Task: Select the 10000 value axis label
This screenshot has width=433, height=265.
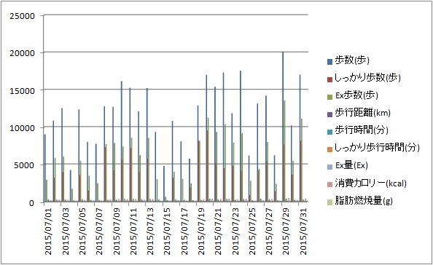Action: click(22, 128)
